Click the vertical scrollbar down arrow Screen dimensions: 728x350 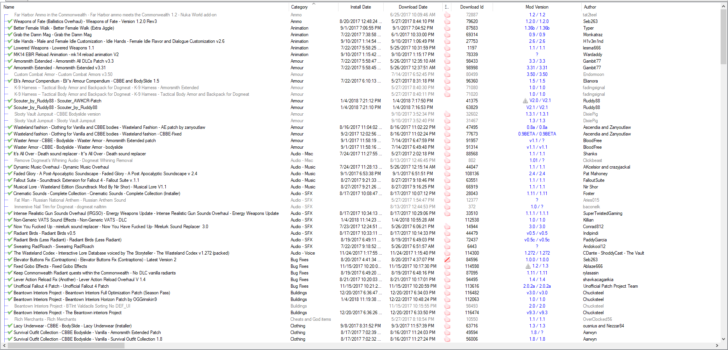click(x=724, y=339)
